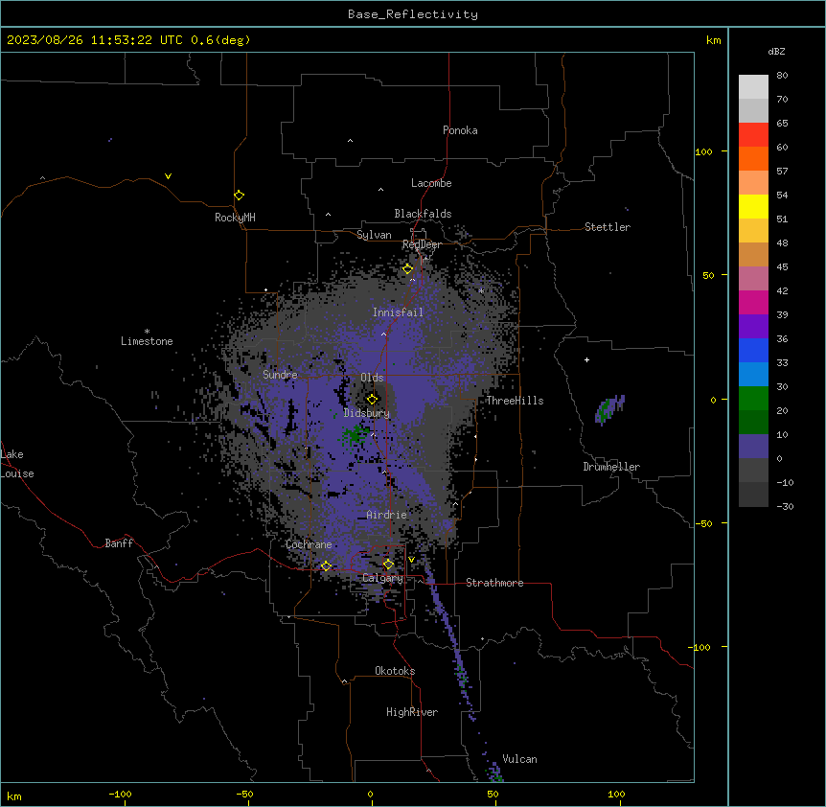The height and width of the screenshot is (807, 826).
Task: Click the -50 tick on the right vertical axis
Action: coord(703,523)
